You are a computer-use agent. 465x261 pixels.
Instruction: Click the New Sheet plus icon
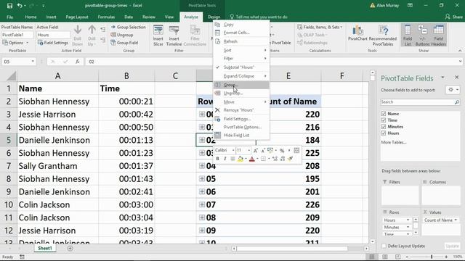pyautogui.click(x=70, y=248)
